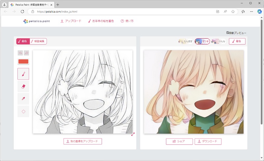
Task: Select the dotted circle tool
Action: pos(23,111)
